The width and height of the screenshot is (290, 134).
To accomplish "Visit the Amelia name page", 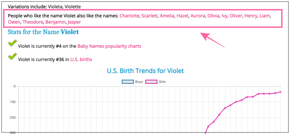I will tap(167, 16).
